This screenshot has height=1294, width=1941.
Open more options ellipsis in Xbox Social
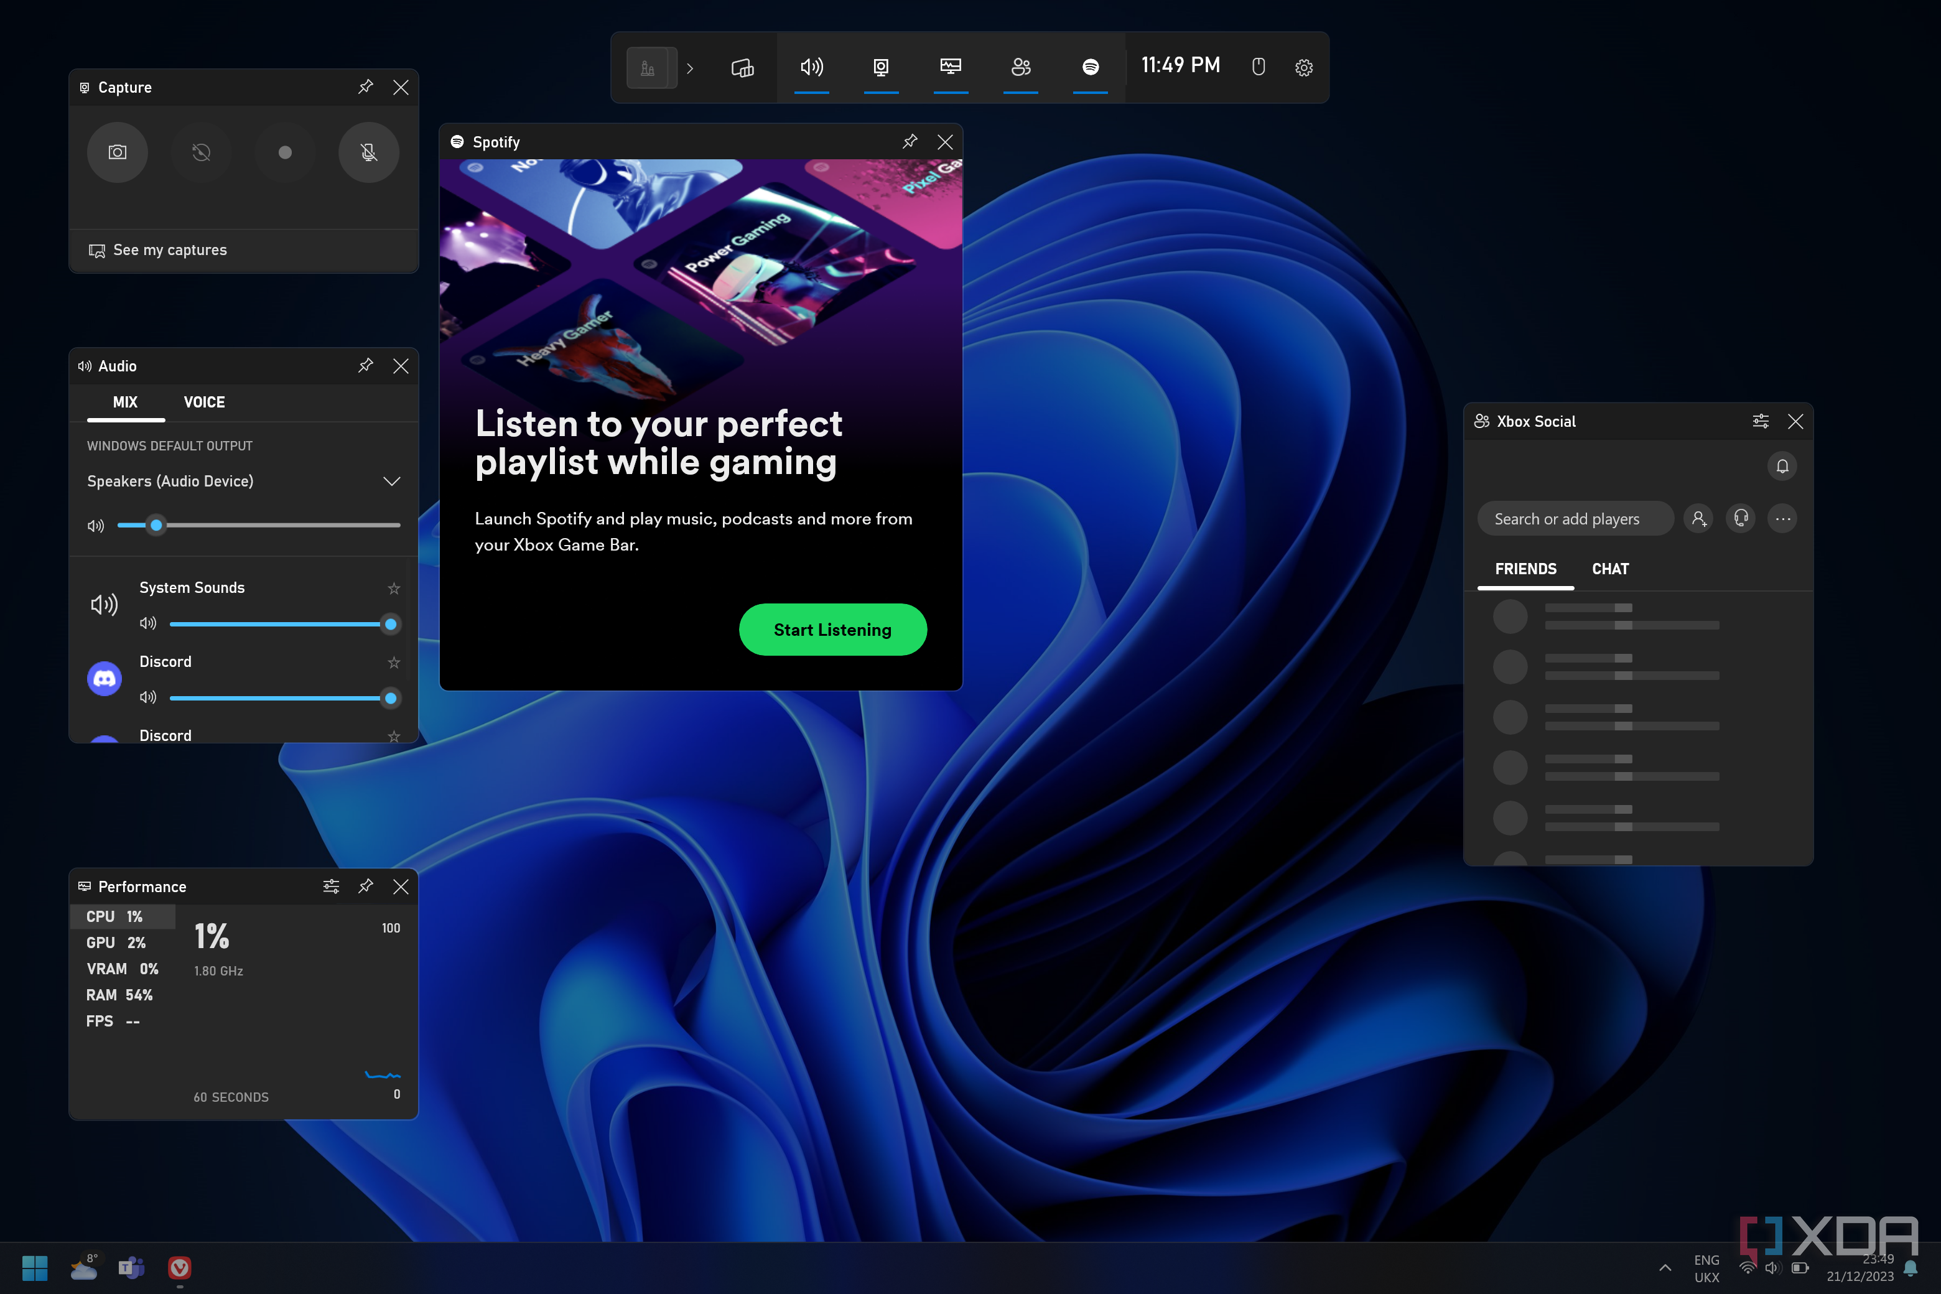(x=1782, y=519)
